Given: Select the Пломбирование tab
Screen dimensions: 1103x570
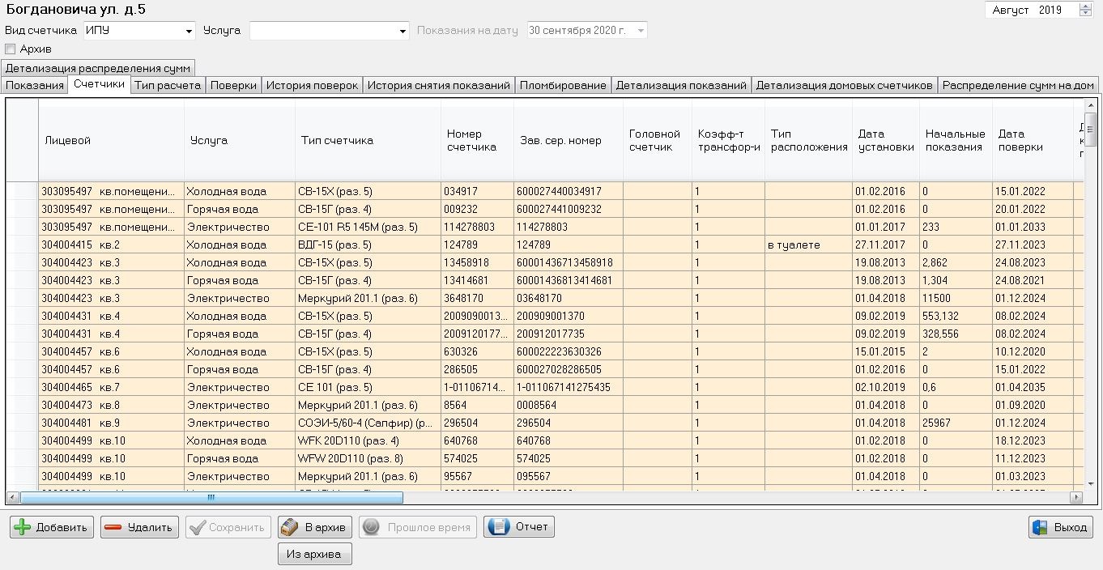Looking at the screenshot, I should (x=563, y=85).
